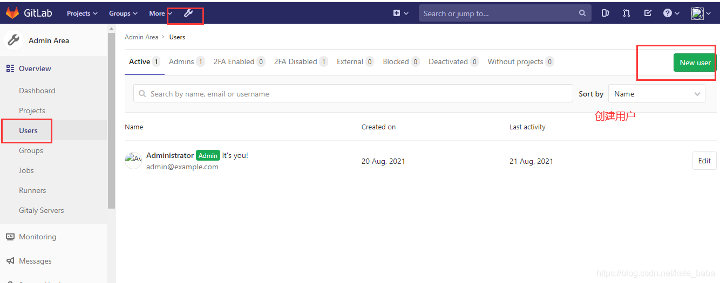Select Users in the sidebar
The width and height of the screenshot is (720, 283).
tap(28, 130)
